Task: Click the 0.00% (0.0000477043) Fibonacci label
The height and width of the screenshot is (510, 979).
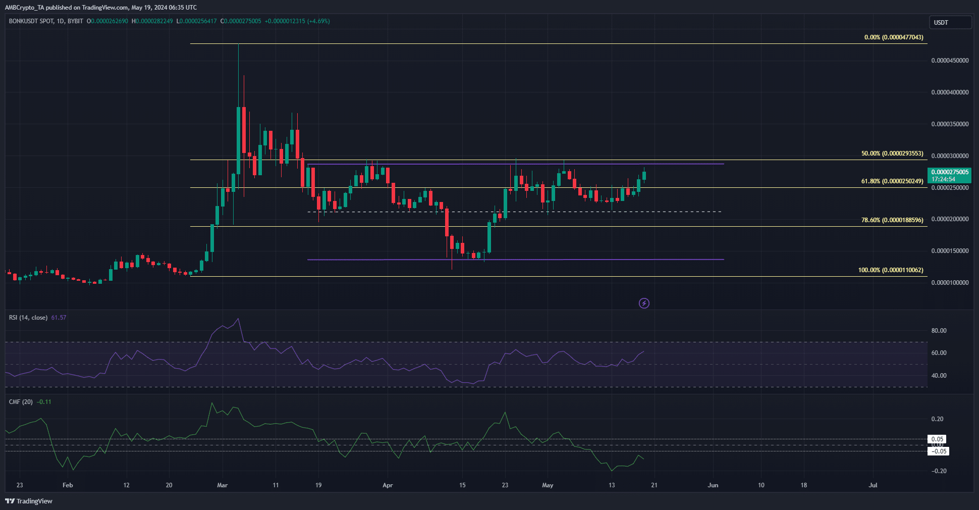Action: pyautogui.click(x=894, y=37)
